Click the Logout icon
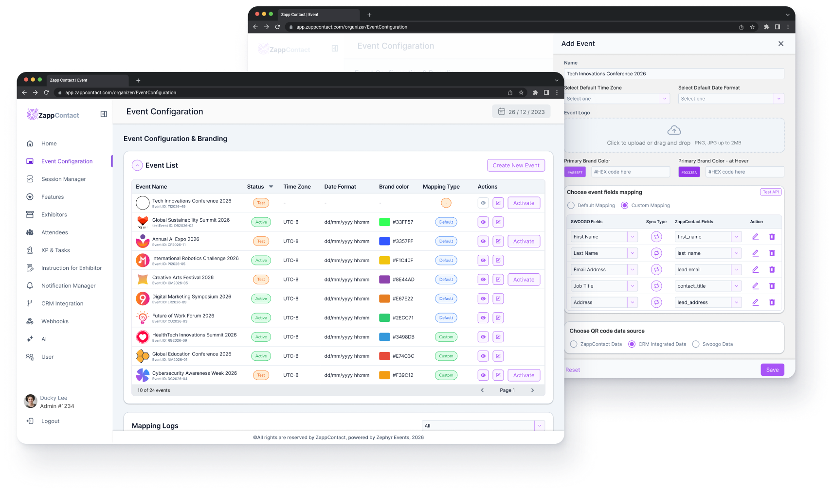 click(x=30, y=421)
